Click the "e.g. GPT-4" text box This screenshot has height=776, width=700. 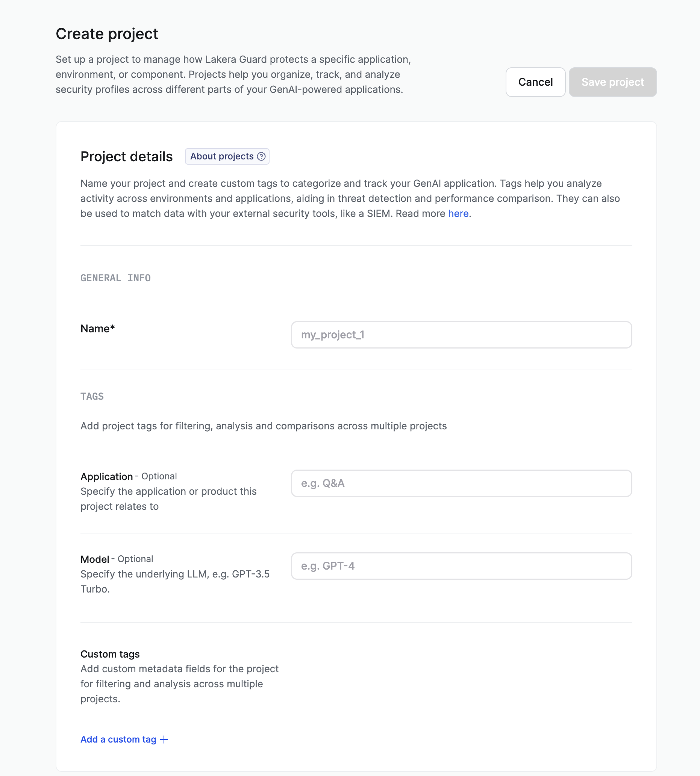coord(461,565)
